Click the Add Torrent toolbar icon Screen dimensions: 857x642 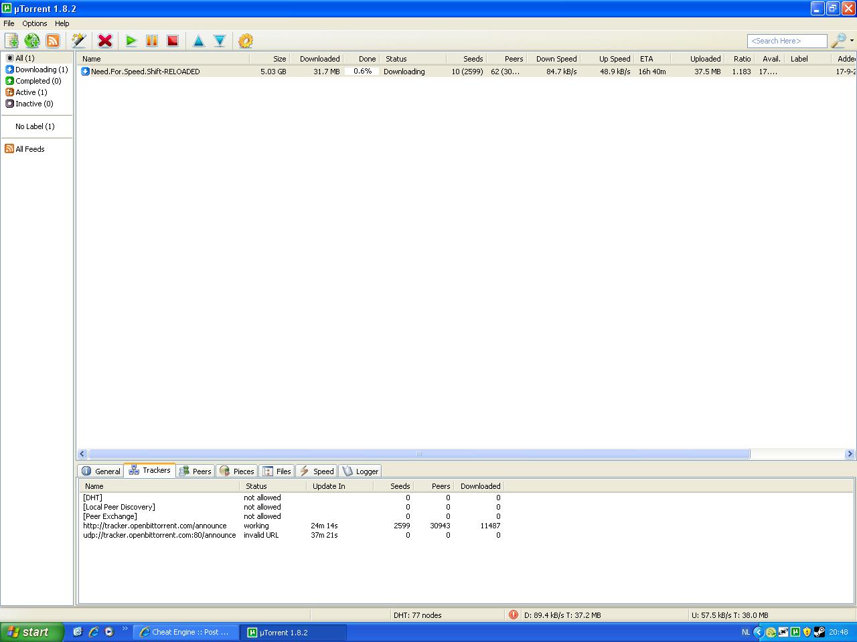tap(11, 41)
